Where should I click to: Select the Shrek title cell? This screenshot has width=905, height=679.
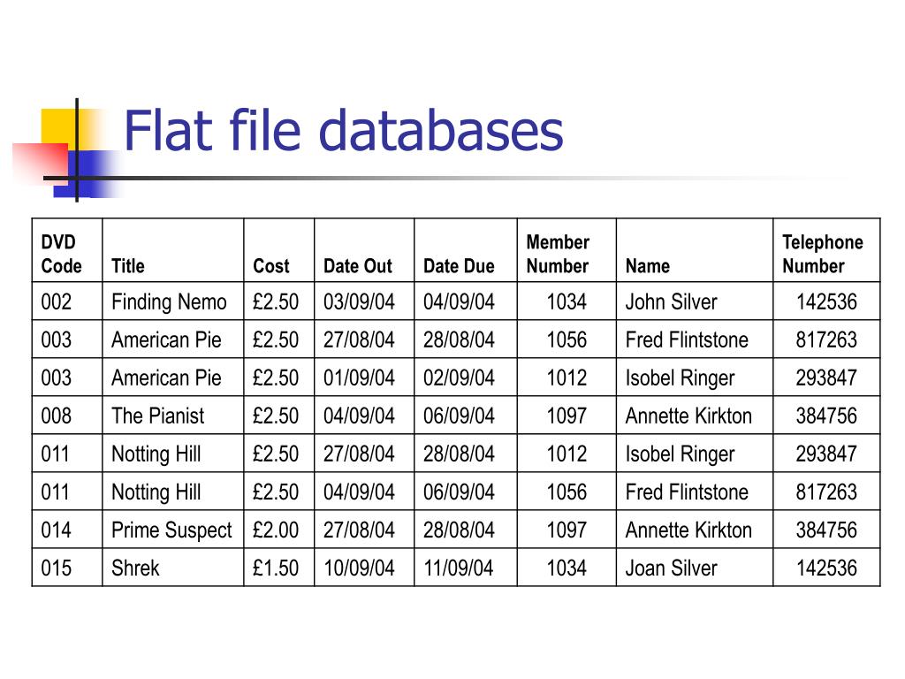pyautogui.click(x=173, y=568)
